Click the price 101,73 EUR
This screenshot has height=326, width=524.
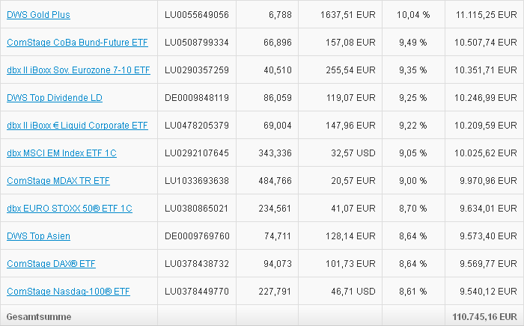click(x=350, y=264)
